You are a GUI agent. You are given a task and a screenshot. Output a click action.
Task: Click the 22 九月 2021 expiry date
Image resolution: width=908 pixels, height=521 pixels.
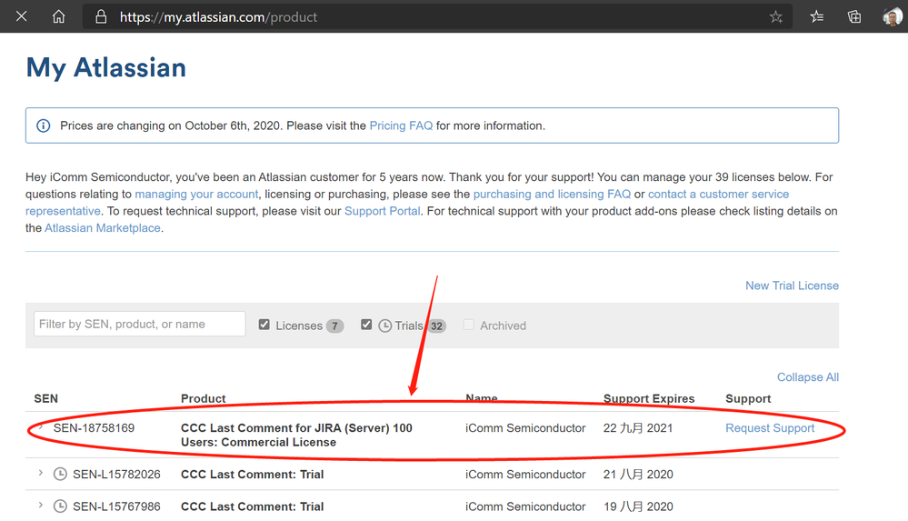tap(638, 428)
